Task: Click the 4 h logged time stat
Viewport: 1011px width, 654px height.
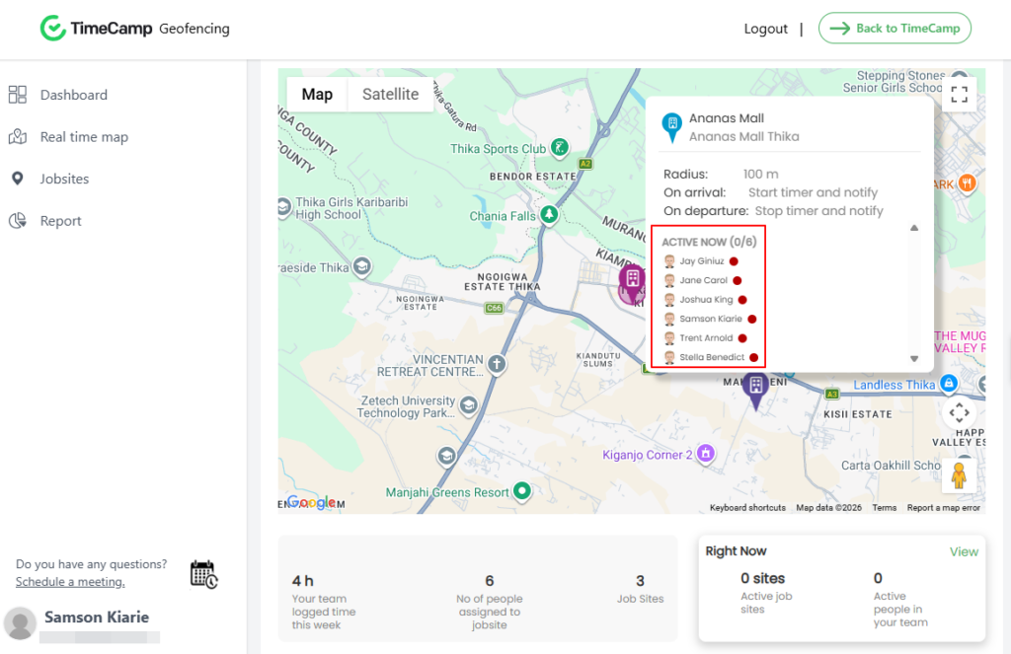Action: tap(323, 602)
